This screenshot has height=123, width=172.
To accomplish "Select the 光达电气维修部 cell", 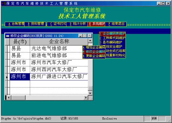I will 59,49.
